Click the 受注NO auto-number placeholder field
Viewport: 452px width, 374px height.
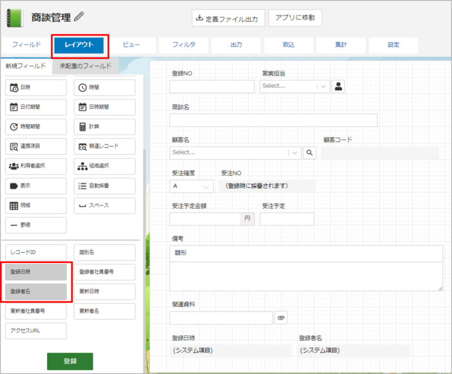point(267,186)
